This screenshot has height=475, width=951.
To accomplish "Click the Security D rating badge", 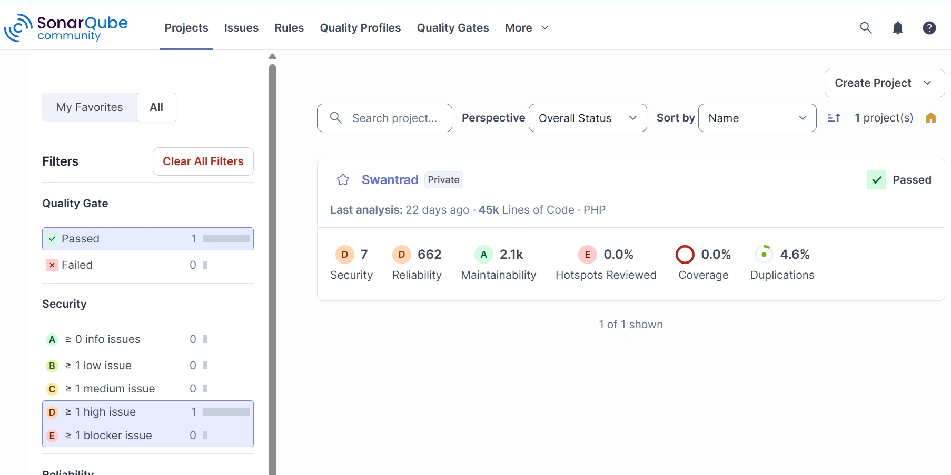I will coord(345,254).
